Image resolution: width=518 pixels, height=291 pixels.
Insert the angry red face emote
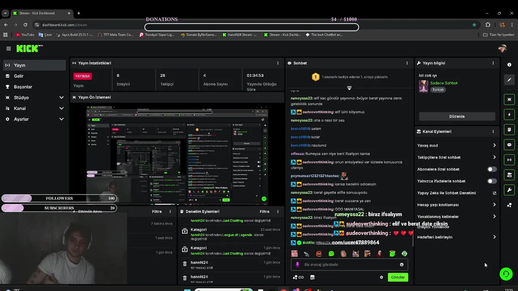tap(319, 253)
